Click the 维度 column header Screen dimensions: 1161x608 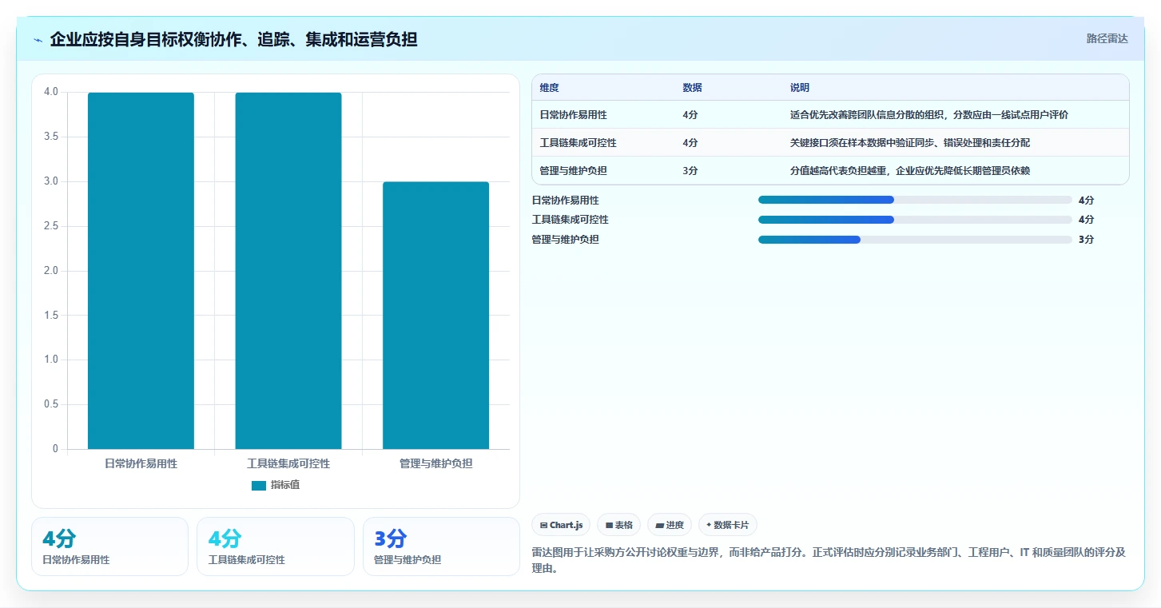tap(550, 88)
